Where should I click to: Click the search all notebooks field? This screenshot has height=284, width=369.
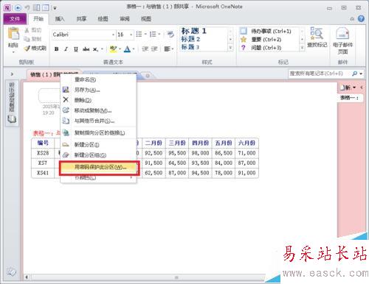[320, 74]
